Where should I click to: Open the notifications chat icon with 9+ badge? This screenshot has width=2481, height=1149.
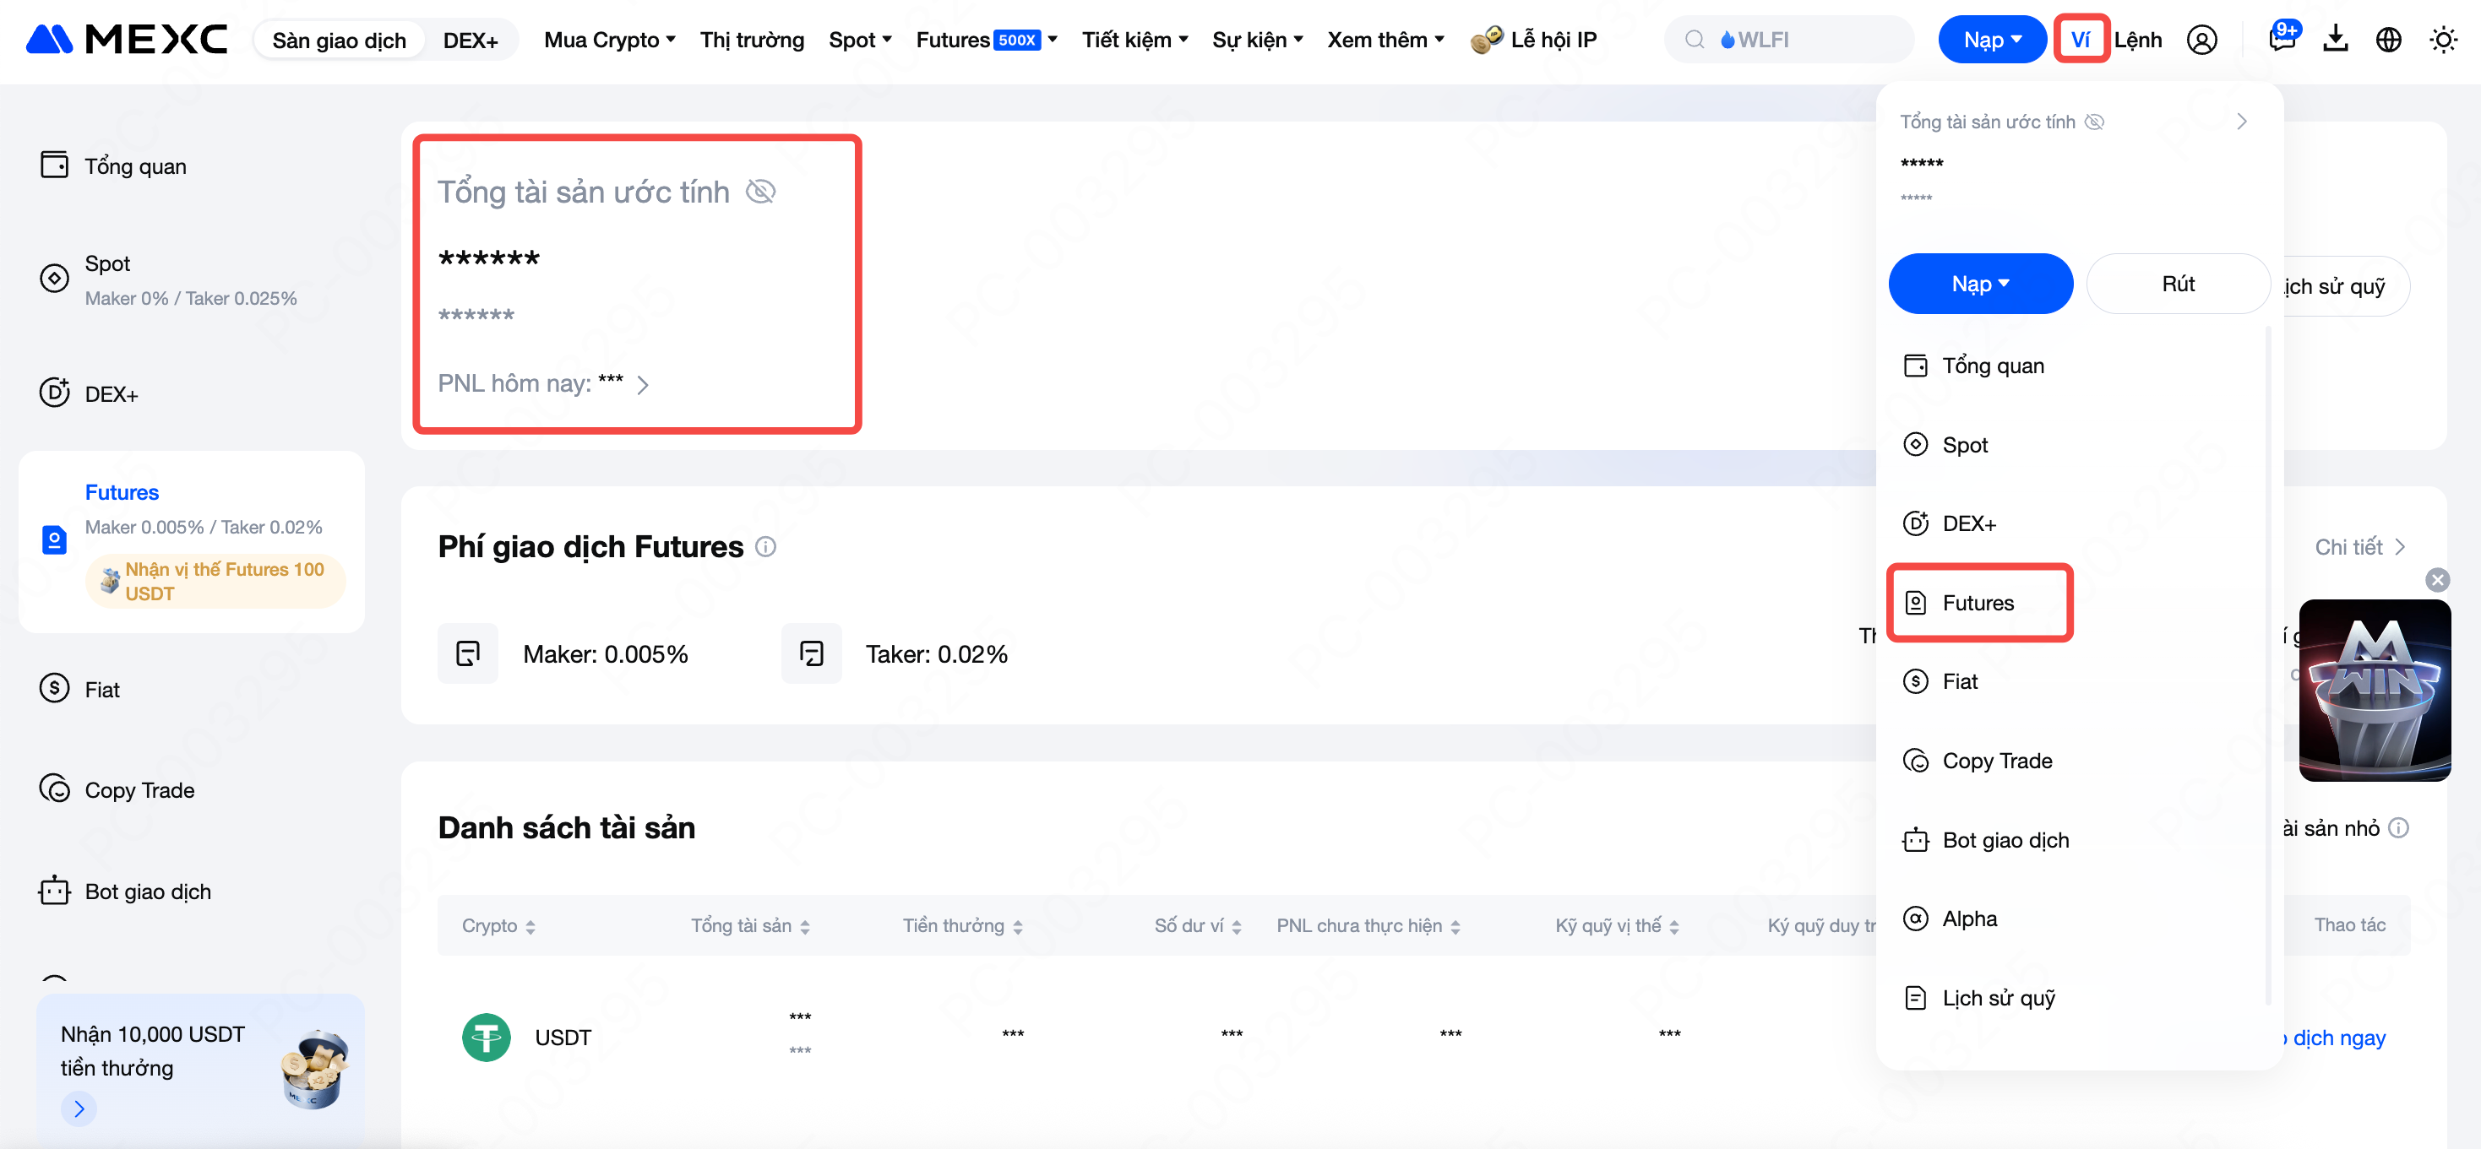click(x=2282, y=39)
